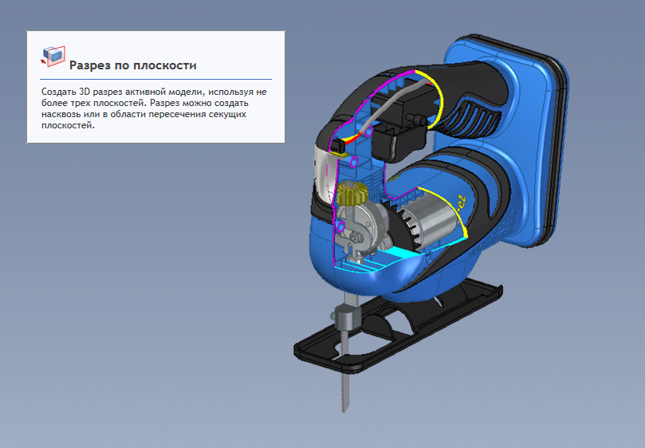
Task: Click the section-by-plane icon in the tooltip
Action: pos(53,57)
